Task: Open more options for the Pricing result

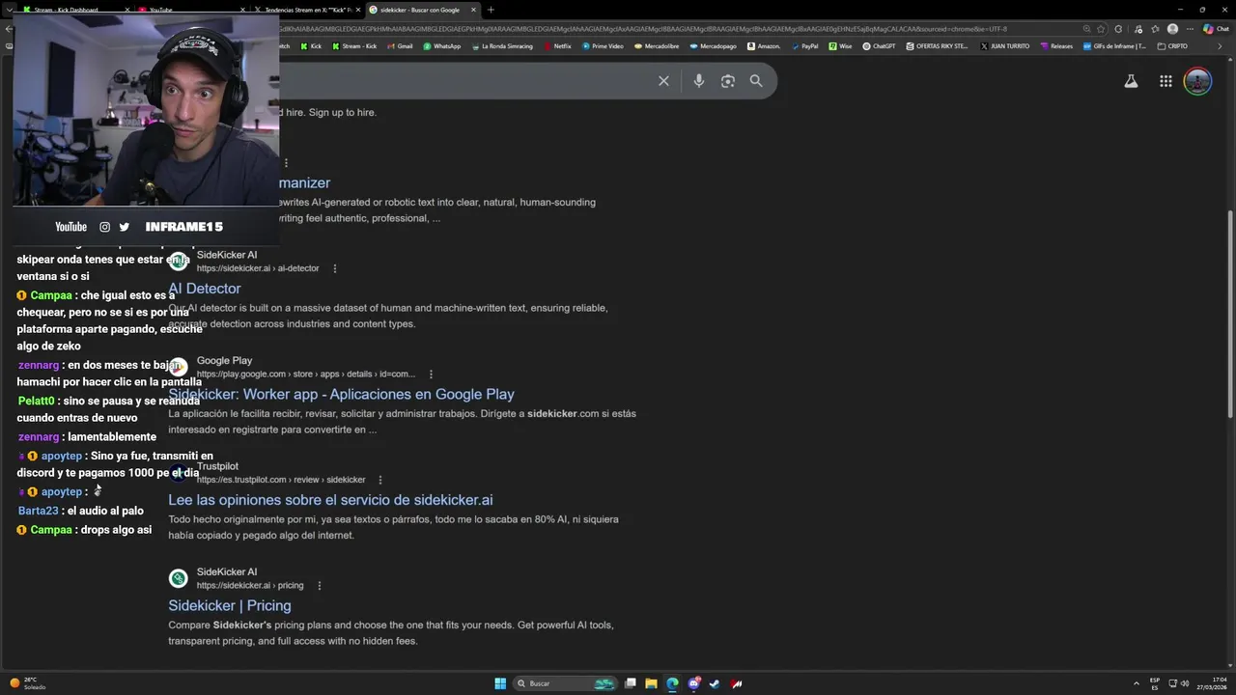Action: tap(320, 586)
